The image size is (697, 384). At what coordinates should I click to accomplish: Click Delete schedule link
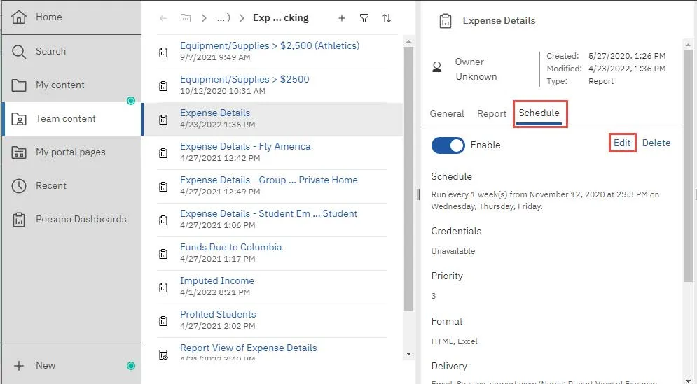point(656,143)
